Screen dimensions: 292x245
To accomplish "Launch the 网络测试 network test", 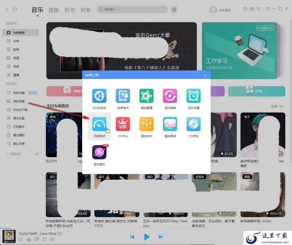I will click(x=99, y=127).
